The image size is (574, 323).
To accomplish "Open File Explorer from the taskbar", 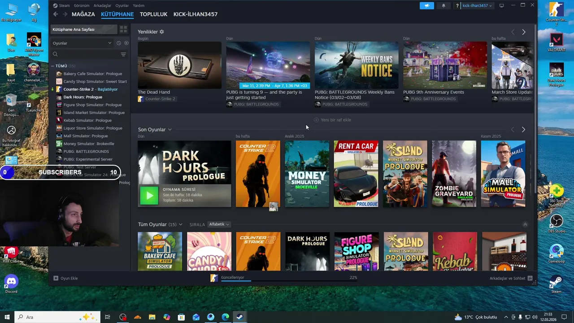I will 152,317.
